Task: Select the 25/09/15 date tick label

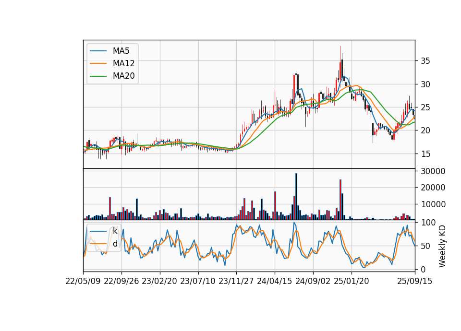Action: [x=415, y=281]
